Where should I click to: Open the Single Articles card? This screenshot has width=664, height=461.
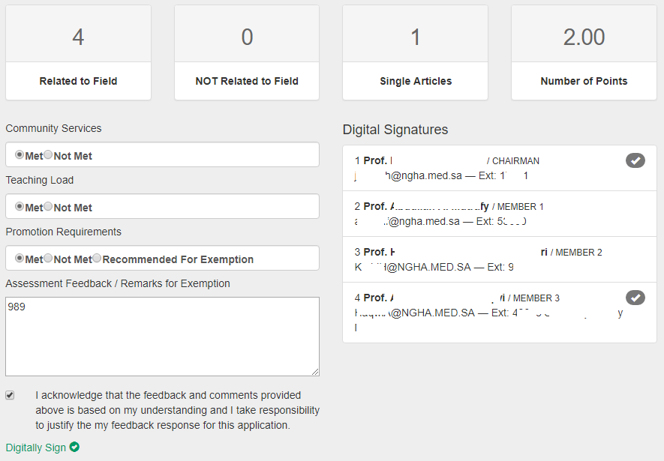point(416,52)
